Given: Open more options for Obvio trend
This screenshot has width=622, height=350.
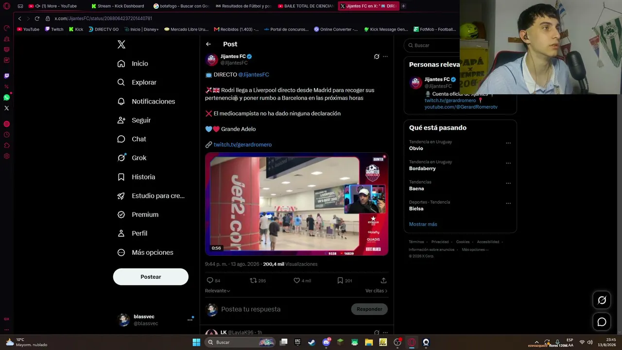Looking at the screenshot, I should (x=508, y=143).
